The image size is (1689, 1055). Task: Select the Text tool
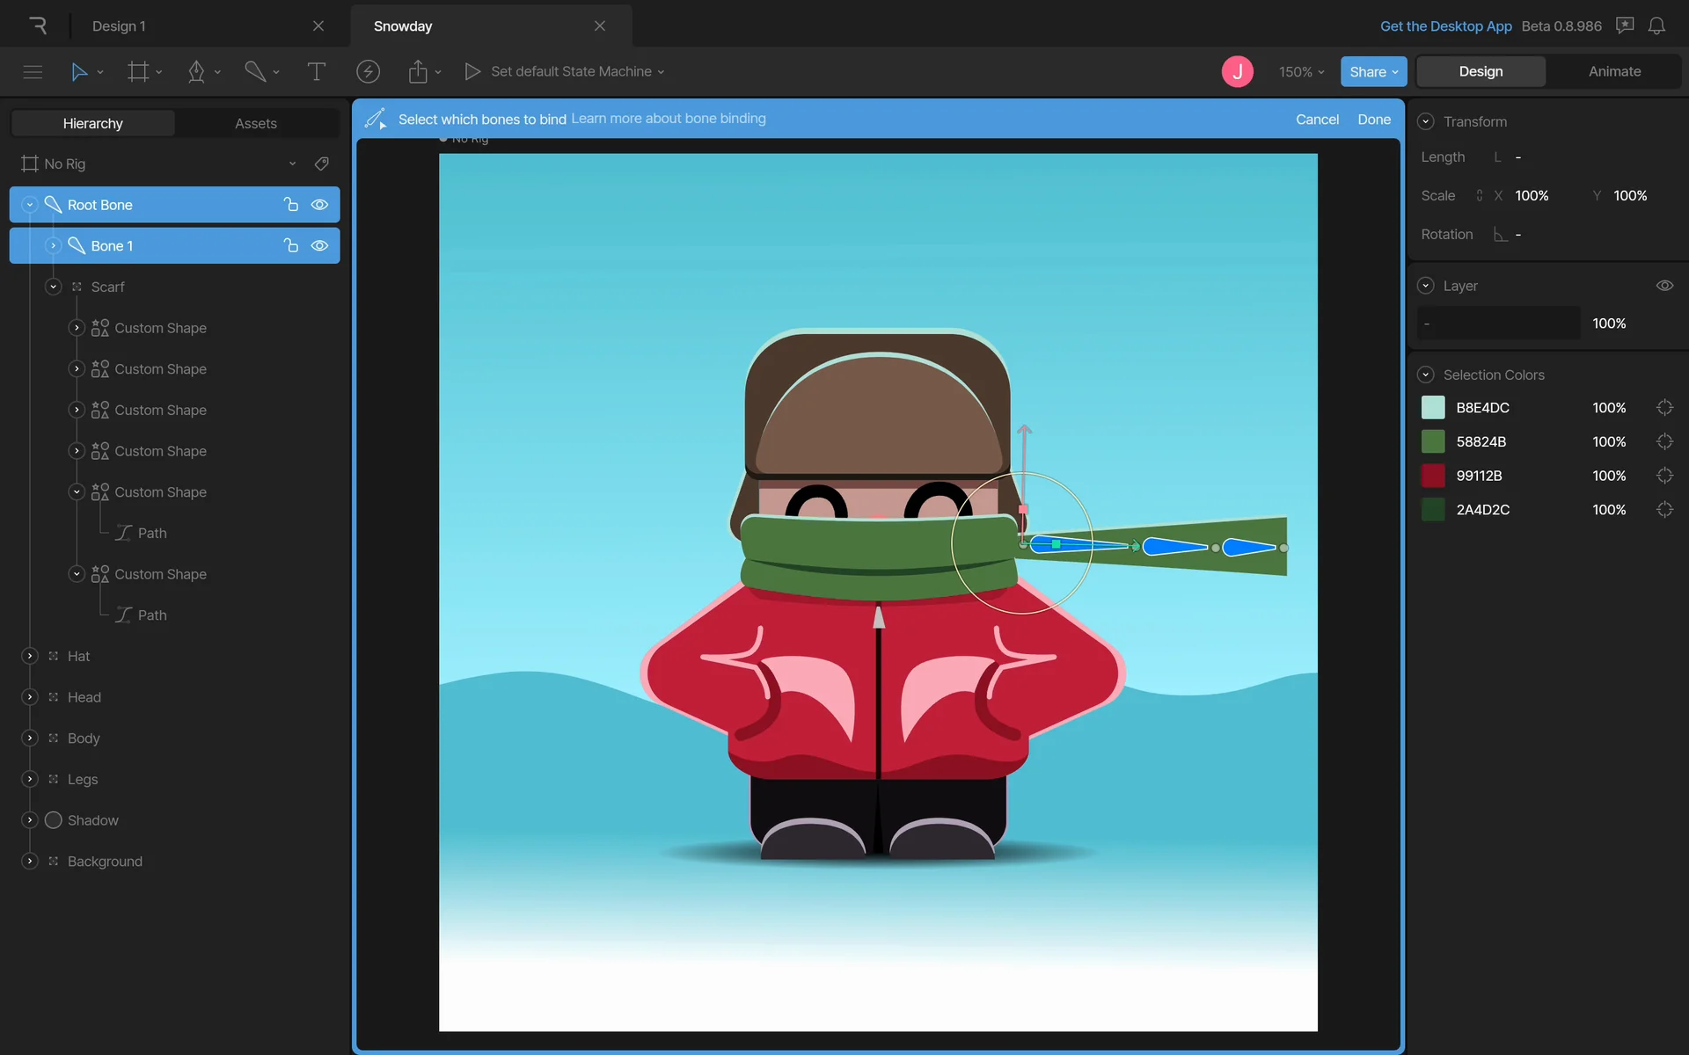(x=316, y=71)
